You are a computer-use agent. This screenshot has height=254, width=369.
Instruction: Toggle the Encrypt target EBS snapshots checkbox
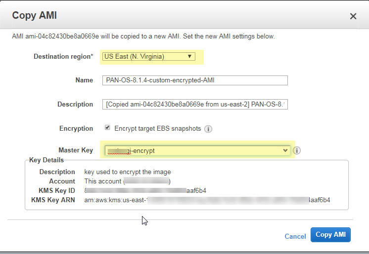coord(107,128)
